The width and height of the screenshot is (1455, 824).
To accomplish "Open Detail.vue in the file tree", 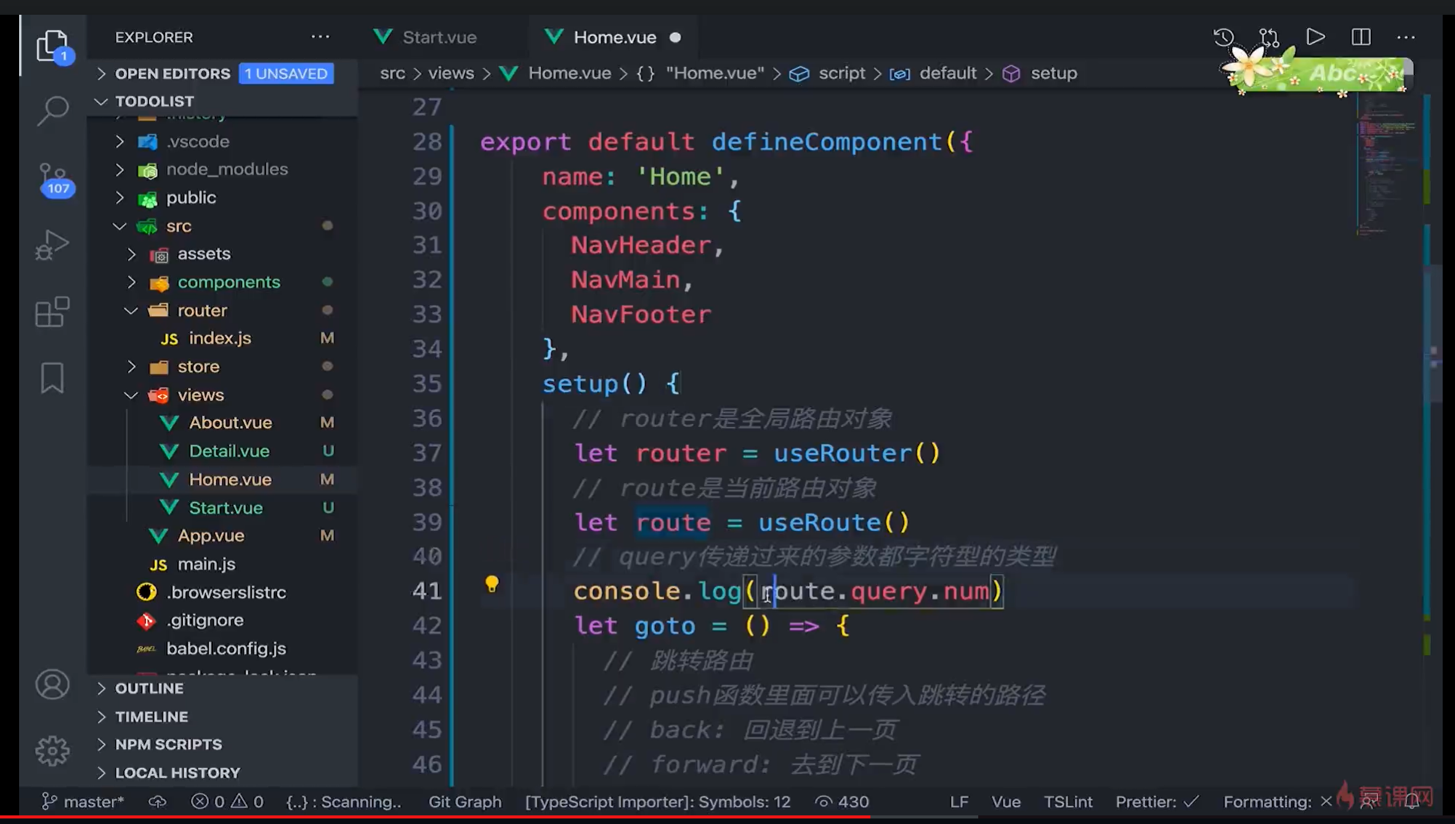I will click(229, 451).
